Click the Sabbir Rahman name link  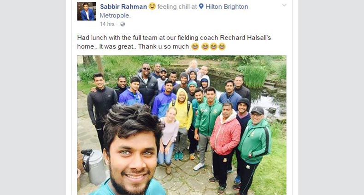coord(123,7)
